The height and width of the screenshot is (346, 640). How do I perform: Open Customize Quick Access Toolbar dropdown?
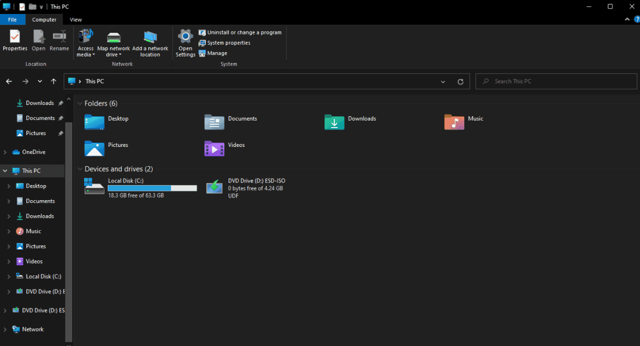[x=41, y=7]
